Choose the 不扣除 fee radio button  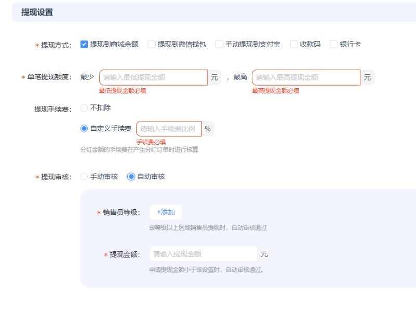pyautogui.click(x=84, y=108)
